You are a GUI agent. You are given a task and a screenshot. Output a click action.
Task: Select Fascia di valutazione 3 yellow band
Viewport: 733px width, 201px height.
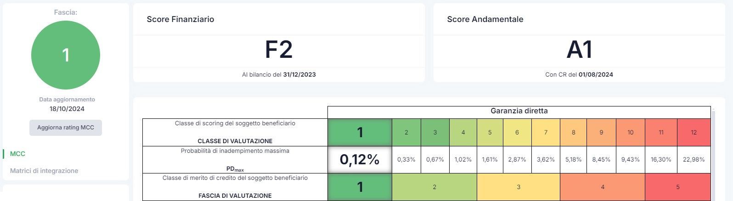(x=519, y=187)
